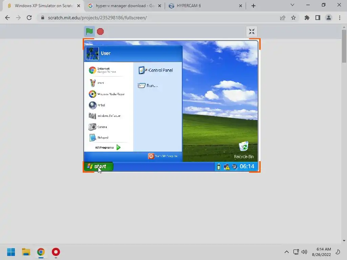Image resolution: width=347 pixels, height=260 pixels.
Task: Click XP tray network warning icon
Action: pyautogui.click(x=227, y=167)
